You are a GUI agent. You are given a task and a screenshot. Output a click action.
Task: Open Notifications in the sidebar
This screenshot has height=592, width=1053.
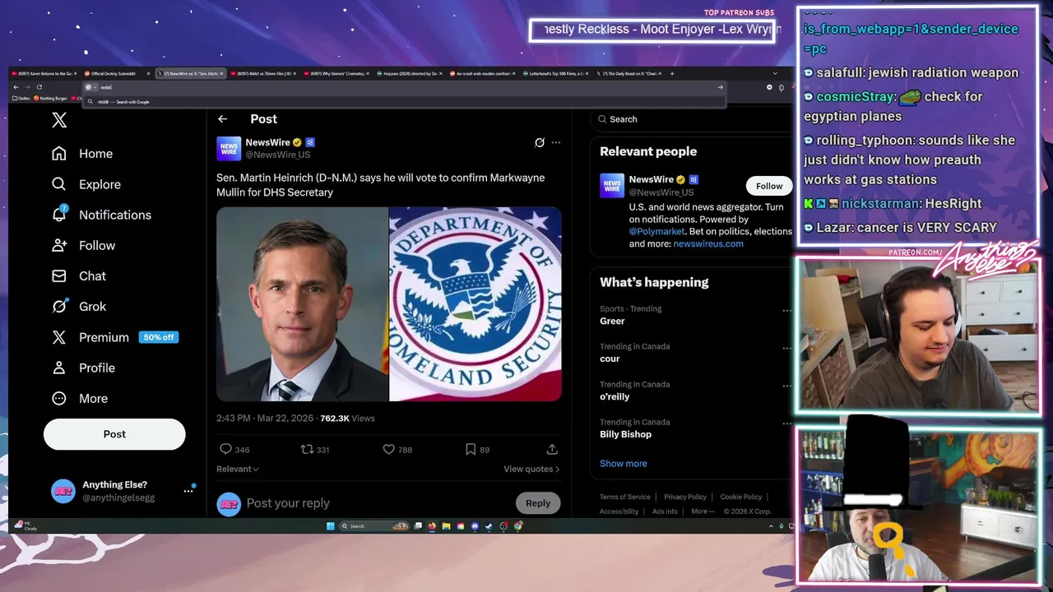click(101, 215)
